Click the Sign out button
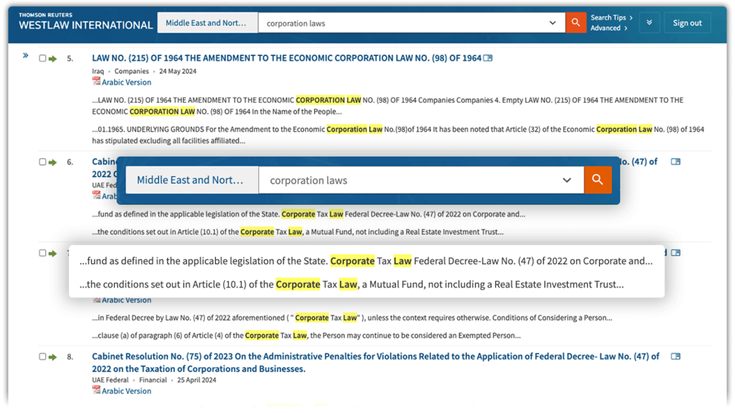The image size is (735, 413). [687, 23]
